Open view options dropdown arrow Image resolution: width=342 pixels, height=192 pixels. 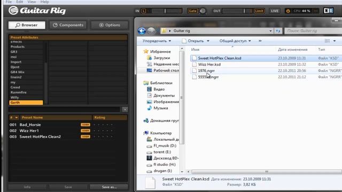pyautogui.click(x=335, y=41)
